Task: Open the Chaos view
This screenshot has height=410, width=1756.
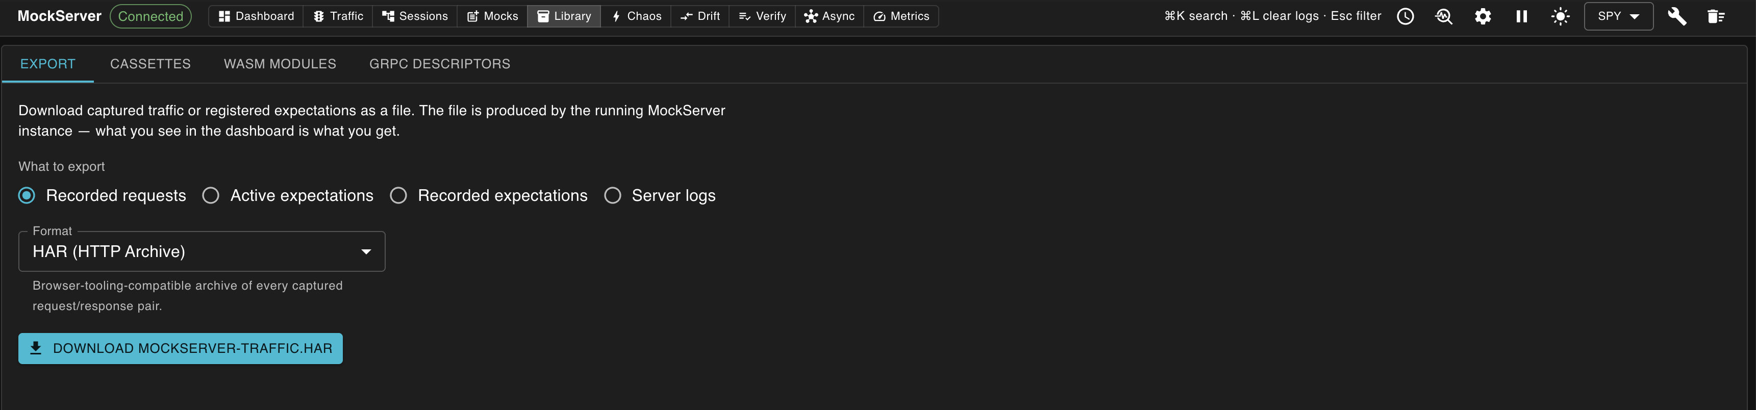Action: click(x=636, y=16)
